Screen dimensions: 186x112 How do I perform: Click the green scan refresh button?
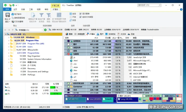coord(45,30)
